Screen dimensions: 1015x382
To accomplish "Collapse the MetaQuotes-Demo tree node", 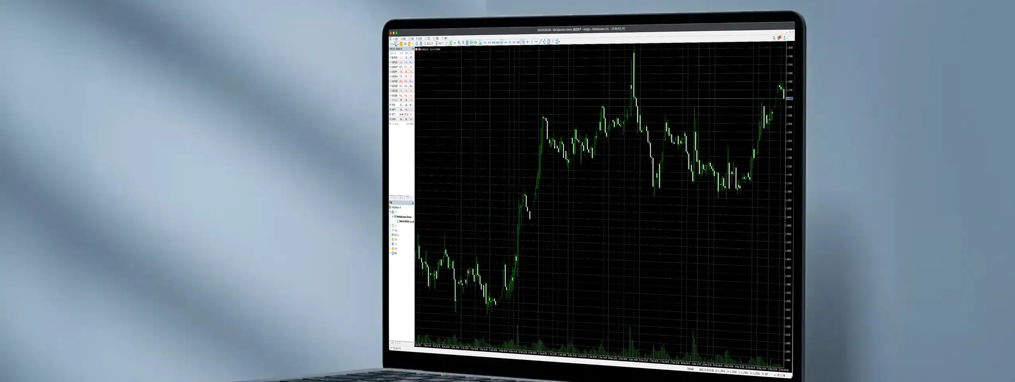I will (393, 216).
